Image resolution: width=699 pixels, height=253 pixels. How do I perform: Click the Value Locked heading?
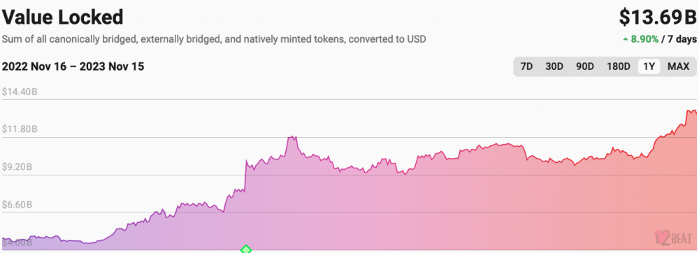62,17
